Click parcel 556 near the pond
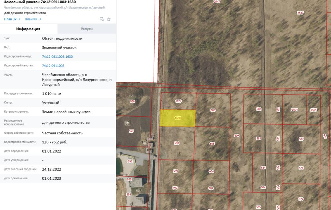The image size is (331, 210). [x=130, y=161]
